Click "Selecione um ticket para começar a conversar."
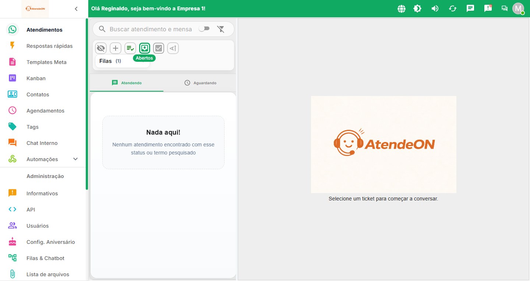 click(384, 199)
